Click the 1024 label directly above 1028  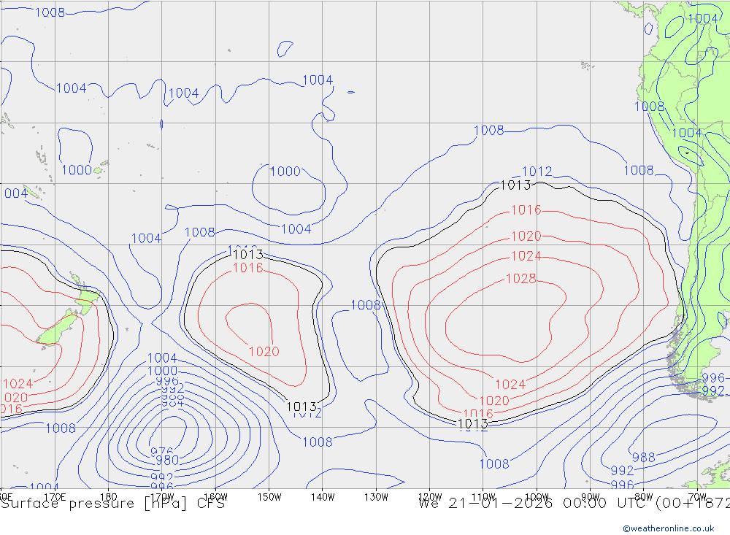pyautogui.click(x=526, y=256)
